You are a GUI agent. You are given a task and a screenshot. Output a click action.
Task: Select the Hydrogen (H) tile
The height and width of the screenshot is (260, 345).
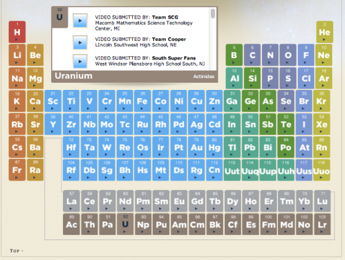coord(17,32)
